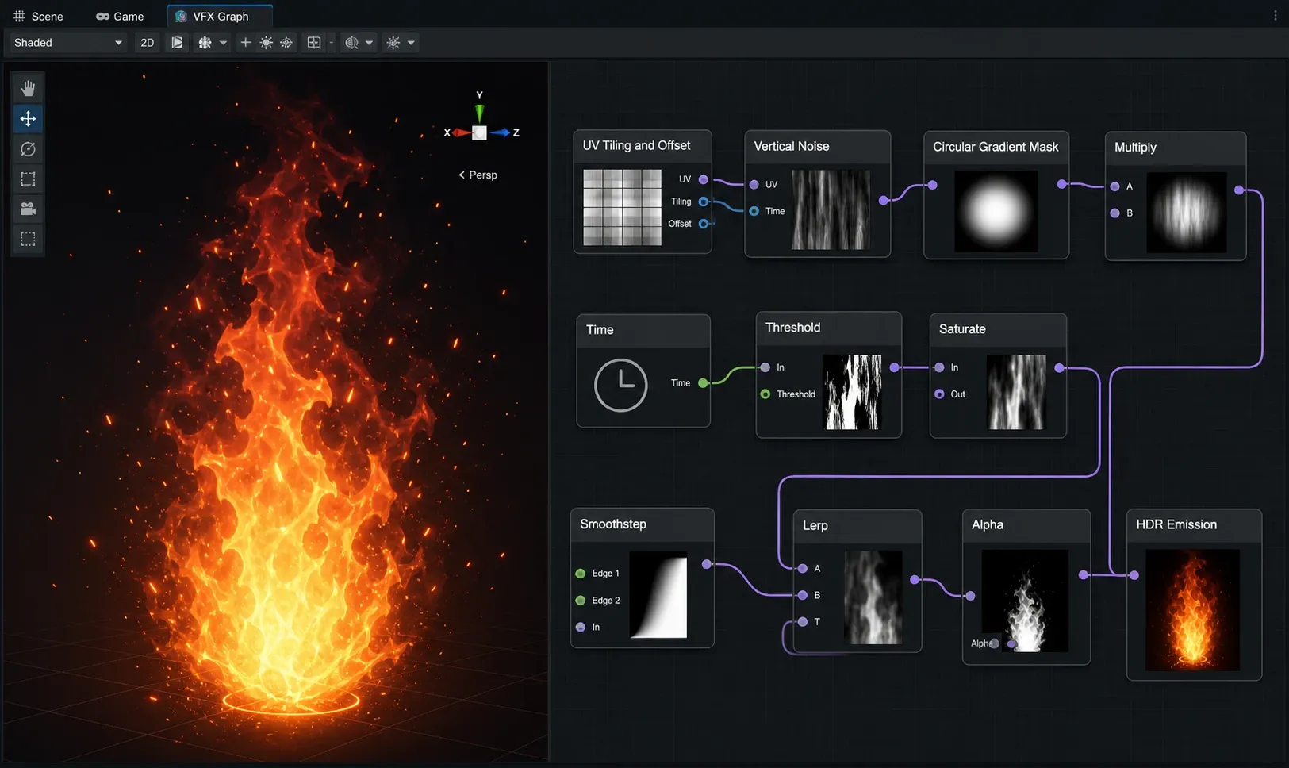Toggle 2D view mode
Viewport: 1289px width, 768px height.
(148, 43)
